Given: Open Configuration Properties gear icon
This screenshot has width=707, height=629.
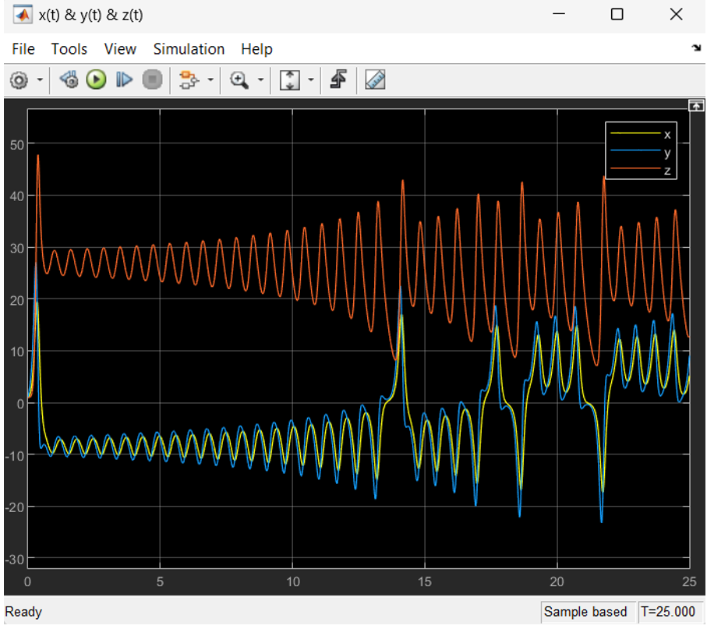Looking at the screenshot, I should (19, 80).
